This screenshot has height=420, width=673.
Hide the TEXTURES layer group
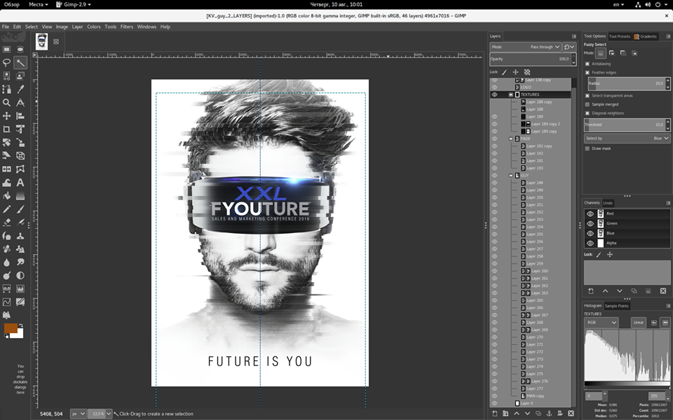click(495, 94)
